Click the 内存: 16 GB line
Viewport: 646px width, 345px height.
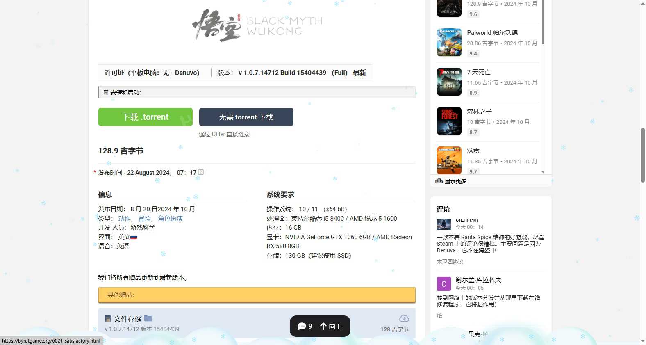(284, 228)
